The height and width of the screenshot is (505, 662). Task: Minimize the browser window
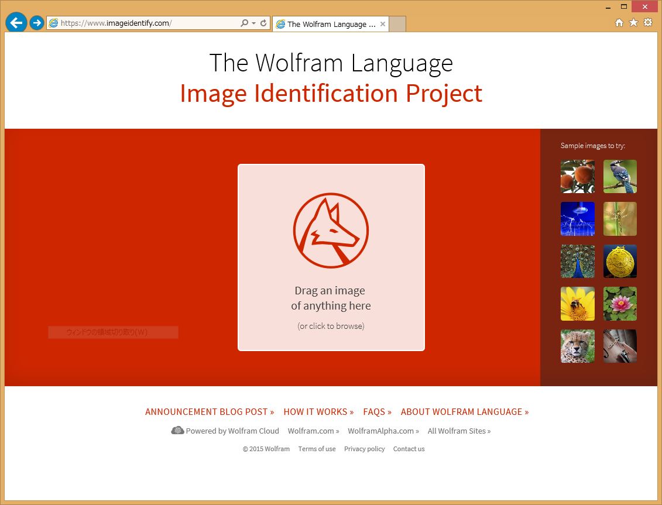[x=608, y=7]
